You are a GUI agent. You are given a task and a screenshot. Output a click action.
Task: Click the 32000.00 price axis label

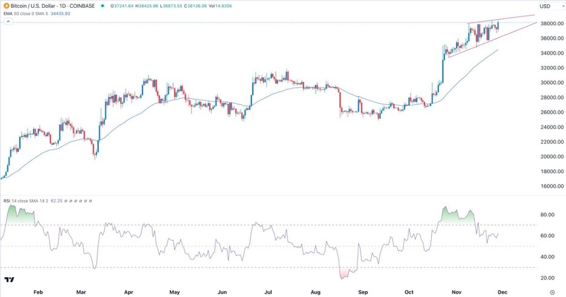pos(552,68)
